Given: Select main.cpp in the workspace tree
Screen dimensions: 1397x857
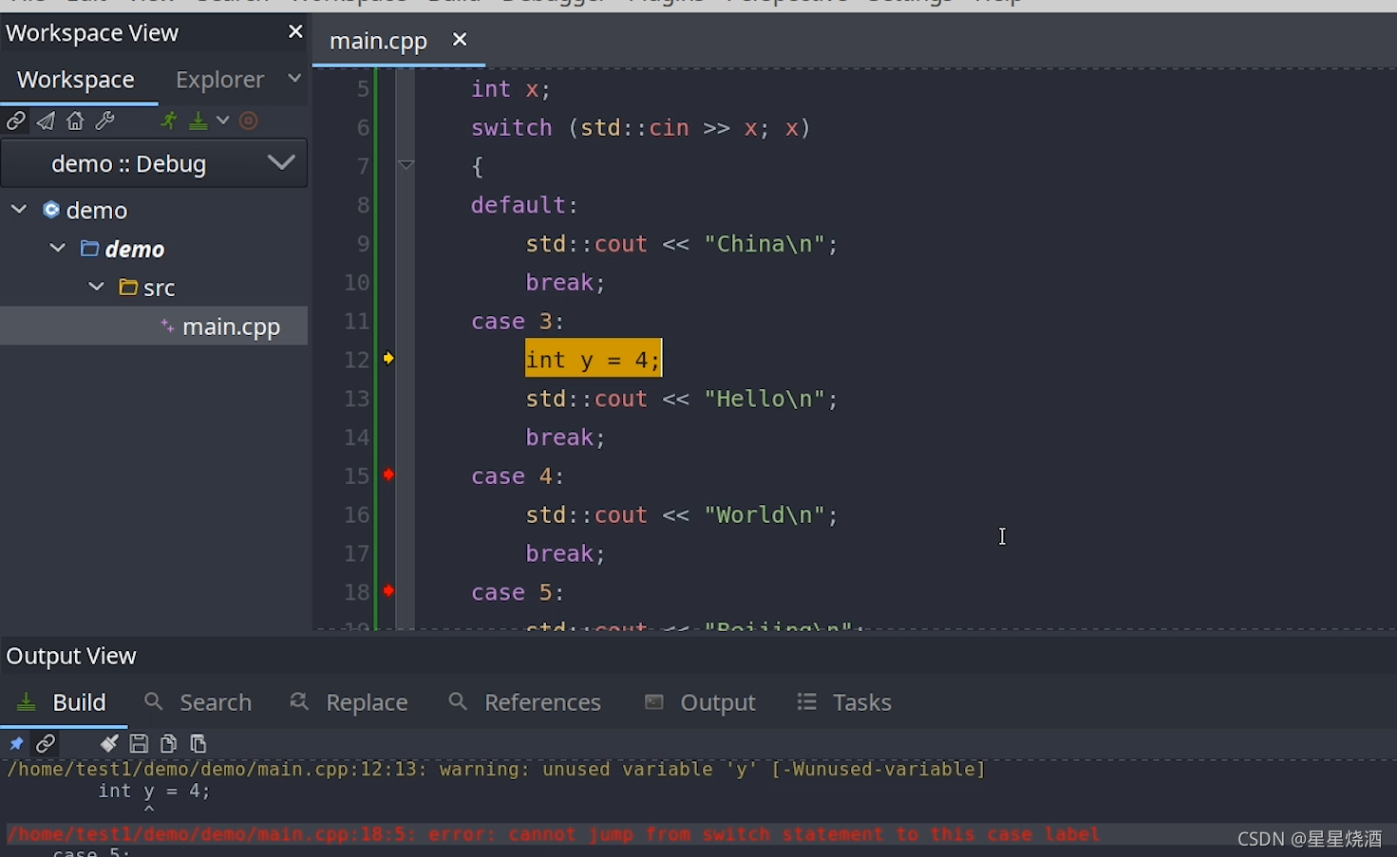Looking at the screenshot, I should 154,326.
